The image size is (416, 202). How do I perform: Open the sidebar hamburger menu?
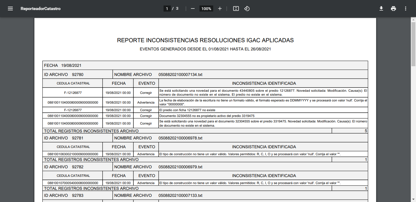point(10,9)
